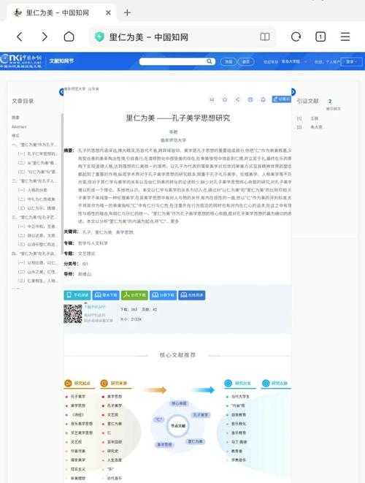Open the login dropdown at header right

click(351, 61)
